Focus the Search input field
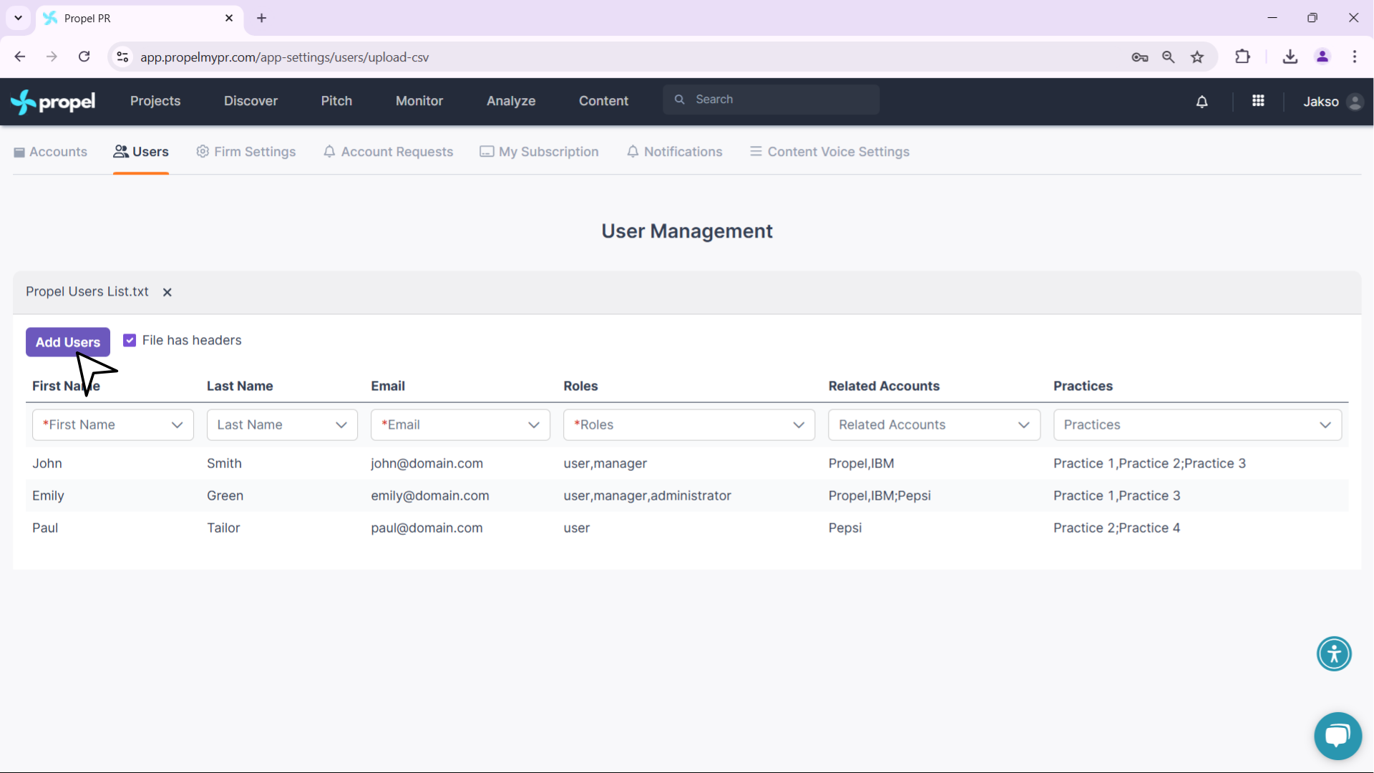1374x773 pixels. pos(771,99)
